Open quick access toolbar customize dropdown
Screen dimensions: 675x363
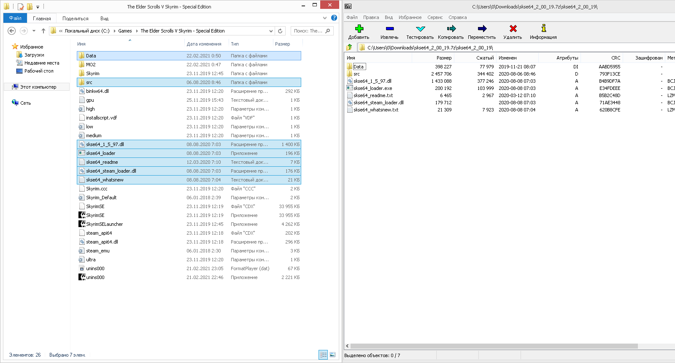(x=38, y=7)
